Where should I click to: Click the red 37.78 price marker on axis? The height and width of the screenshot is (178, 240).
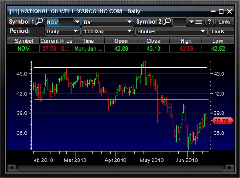pos(222,121)
